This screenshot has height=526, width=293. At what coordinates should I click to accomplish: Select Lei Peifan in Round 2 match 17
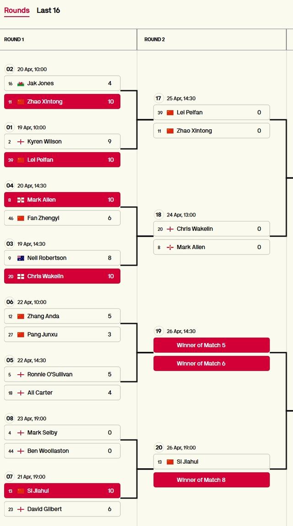click(212, 112)
